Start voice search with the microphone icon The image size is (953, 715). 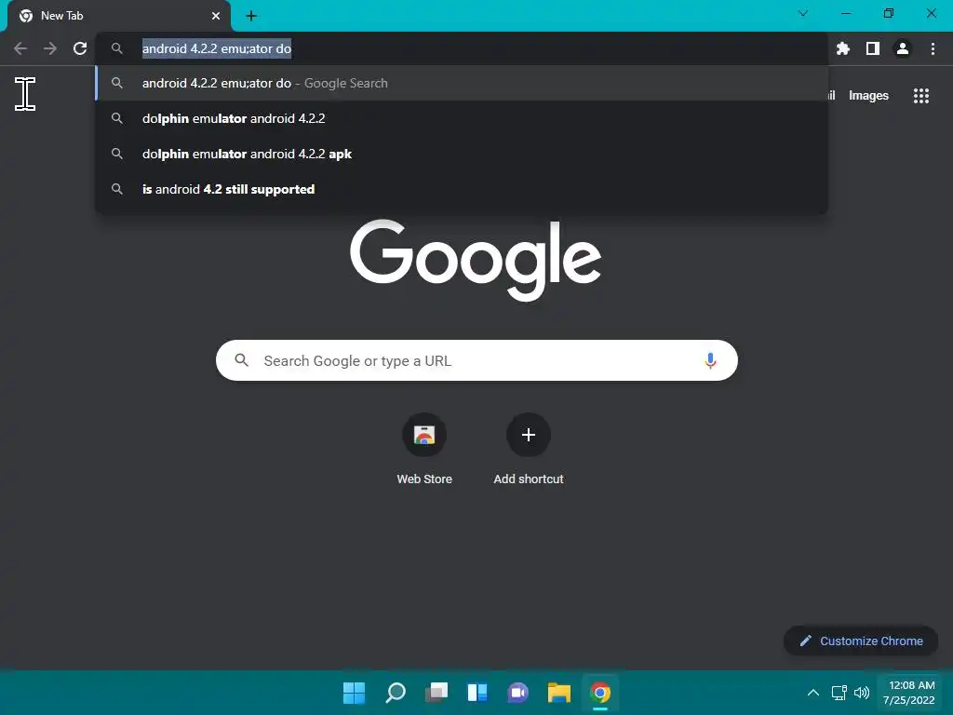pyautogui.click(x=710, y=360)
